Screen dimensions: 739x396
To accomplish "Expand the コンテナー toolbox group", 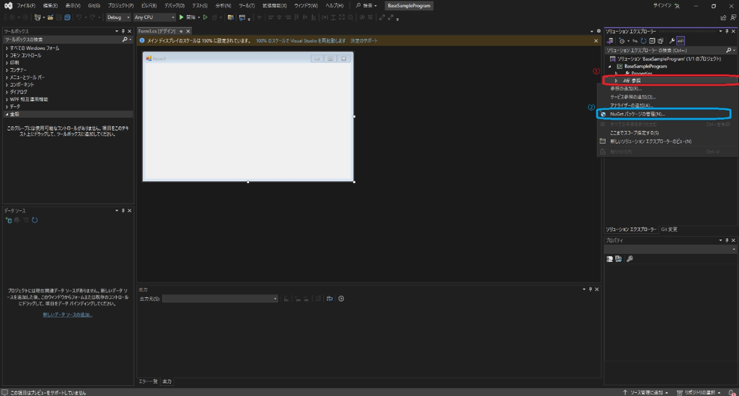I will click(x=7, y=70).
